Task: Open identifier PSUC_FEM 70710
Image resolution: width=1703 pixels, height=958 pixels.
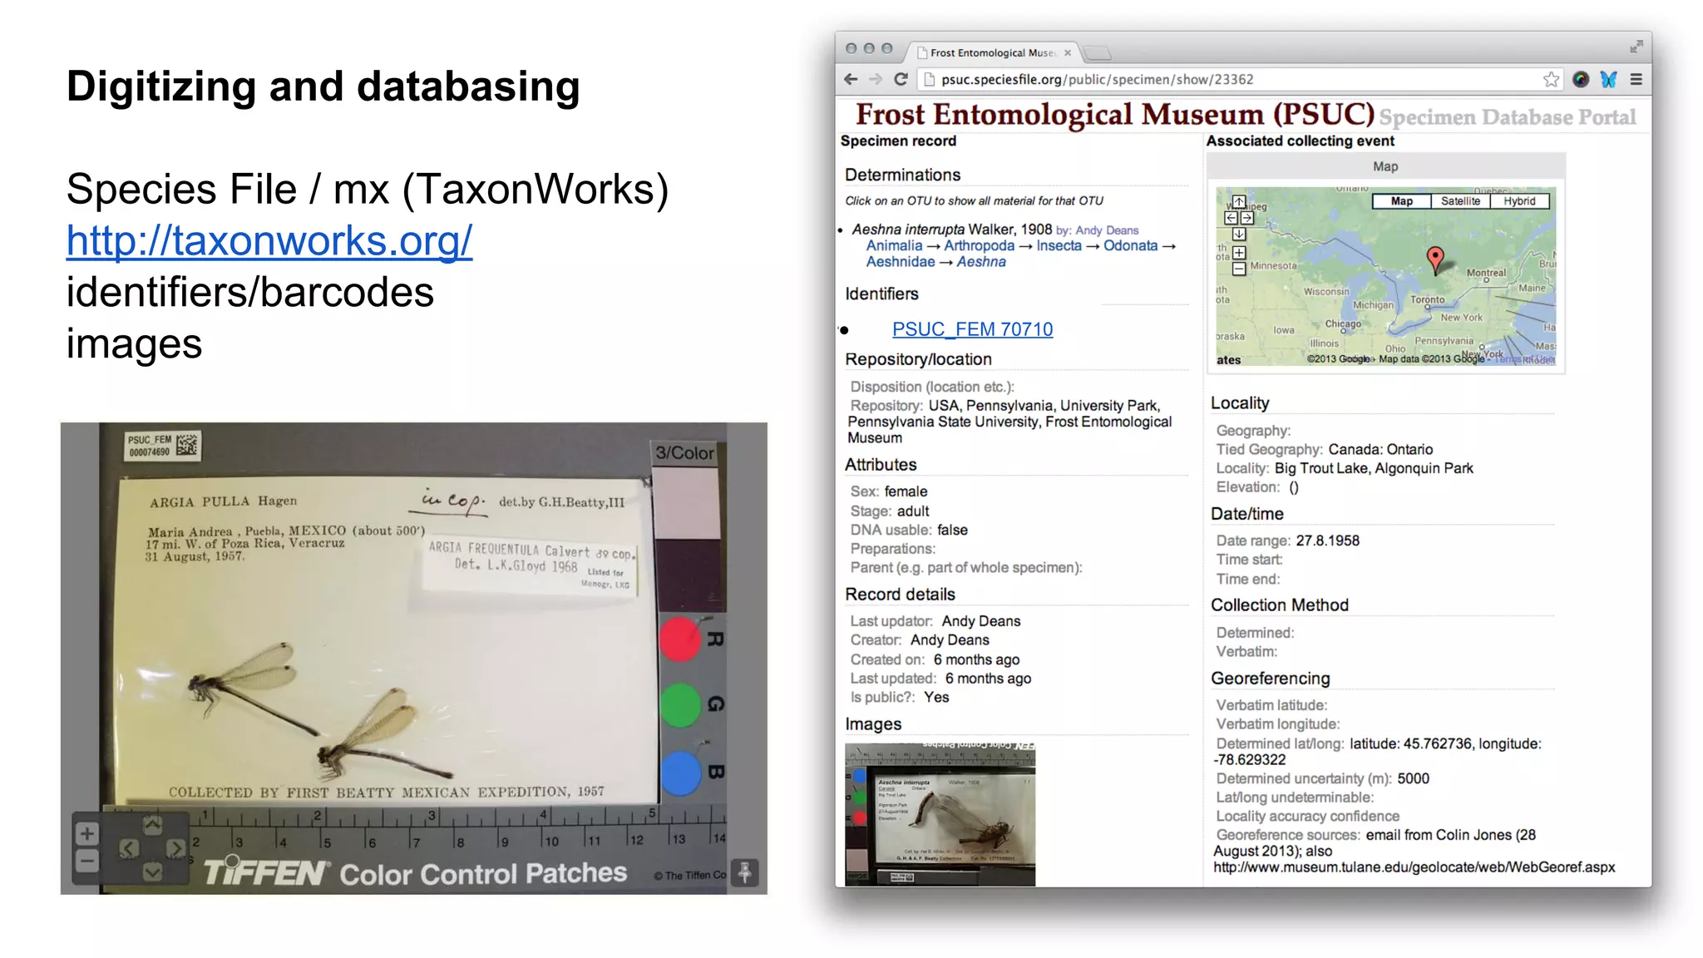Action: coord(972,329)
